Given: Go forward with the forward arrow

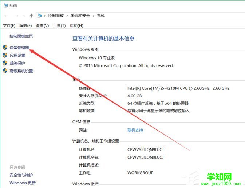Looking at the screenshot, I should point(16,16).
